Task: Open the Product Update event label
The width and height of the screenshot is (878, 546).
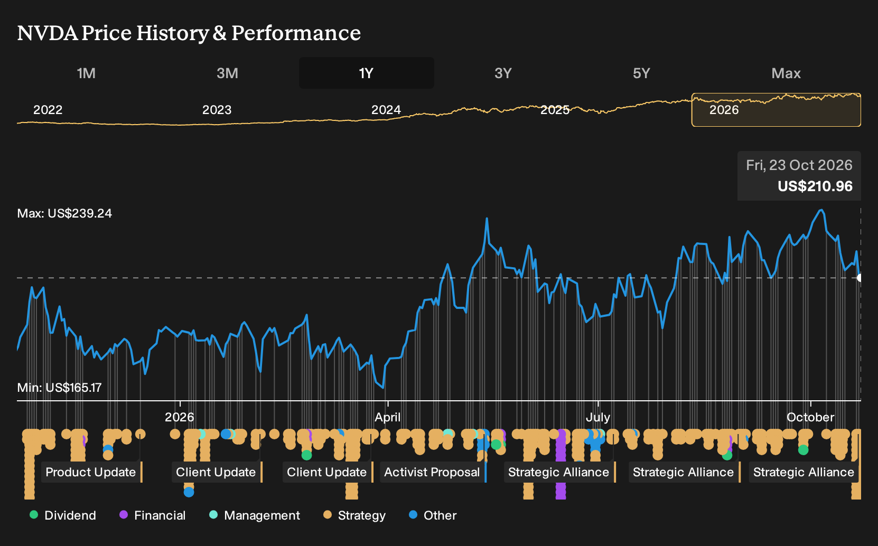Action: tap(91, 472)
